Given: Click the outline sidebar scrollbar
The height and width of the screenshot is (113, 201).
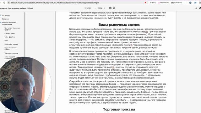Looking at the screenshot, I should click(x=24, y=35).
